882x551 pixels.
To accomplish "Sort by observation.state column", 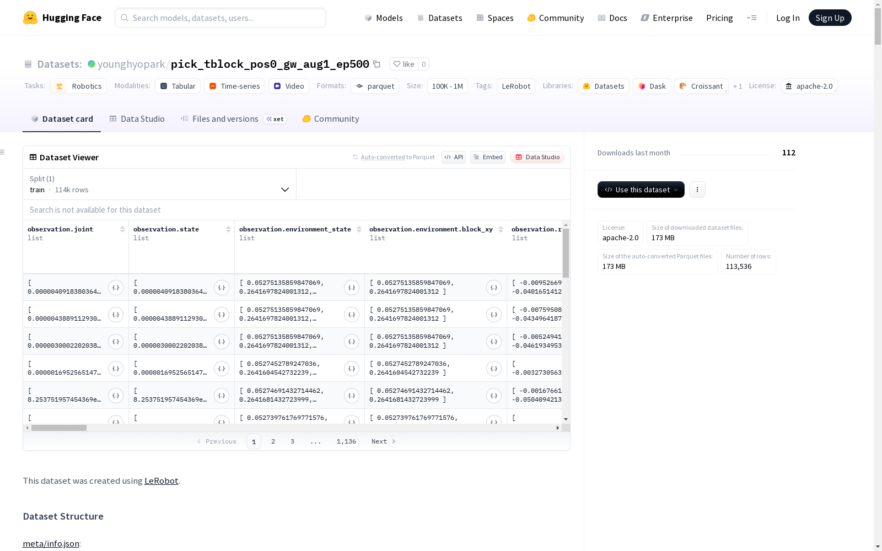I will 228,229.
